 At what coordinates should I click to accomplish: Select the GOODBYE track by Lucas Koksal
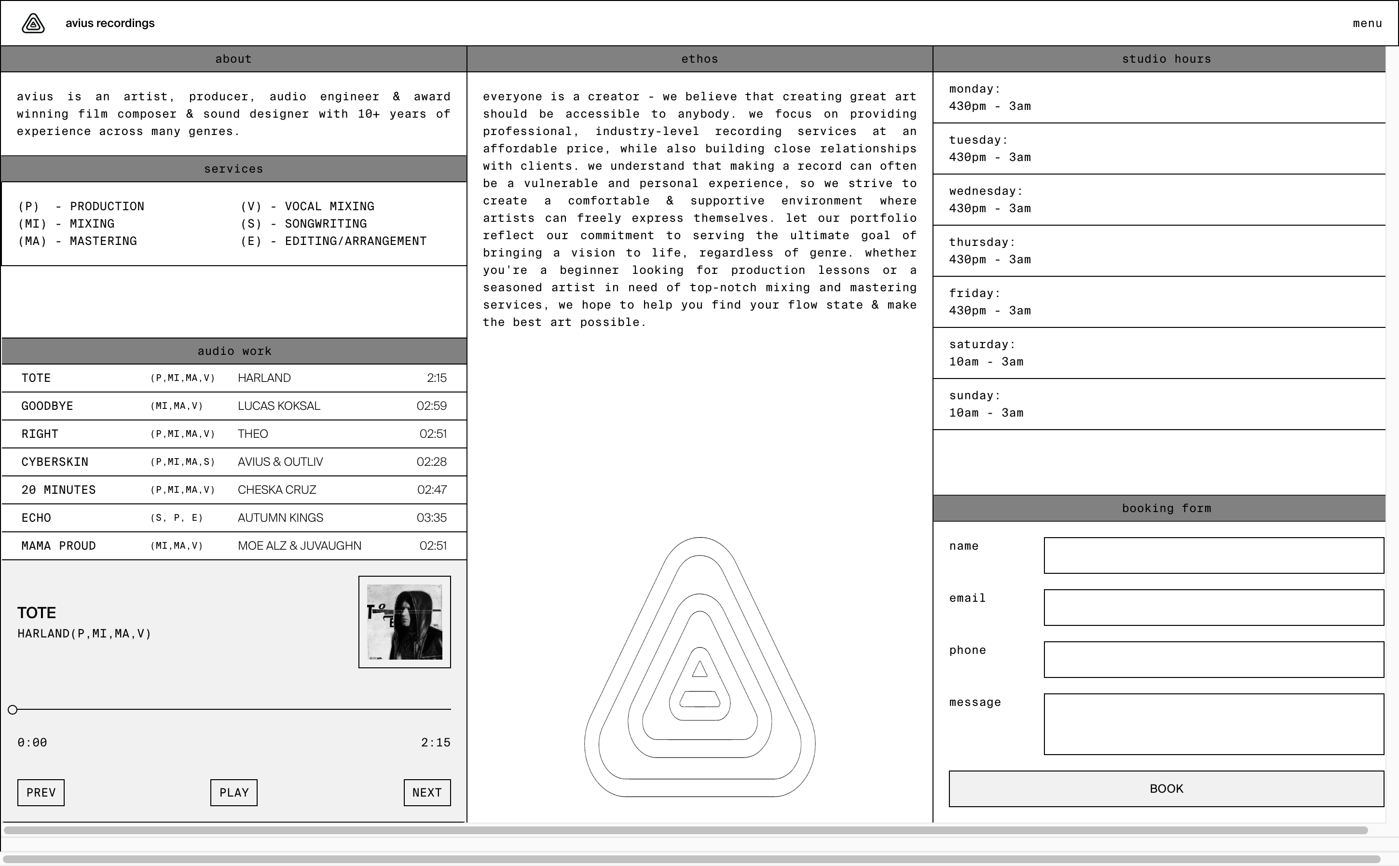pos(234,406)
